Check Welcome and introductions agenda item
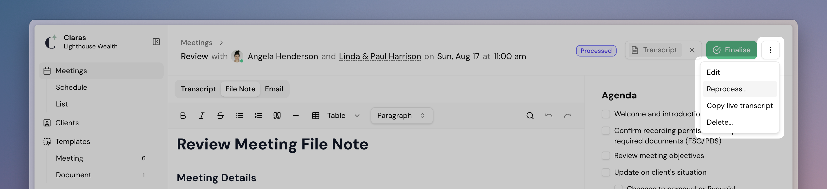Screen dimensions: 827x189 pyautogui.click(x=606, y=114)
